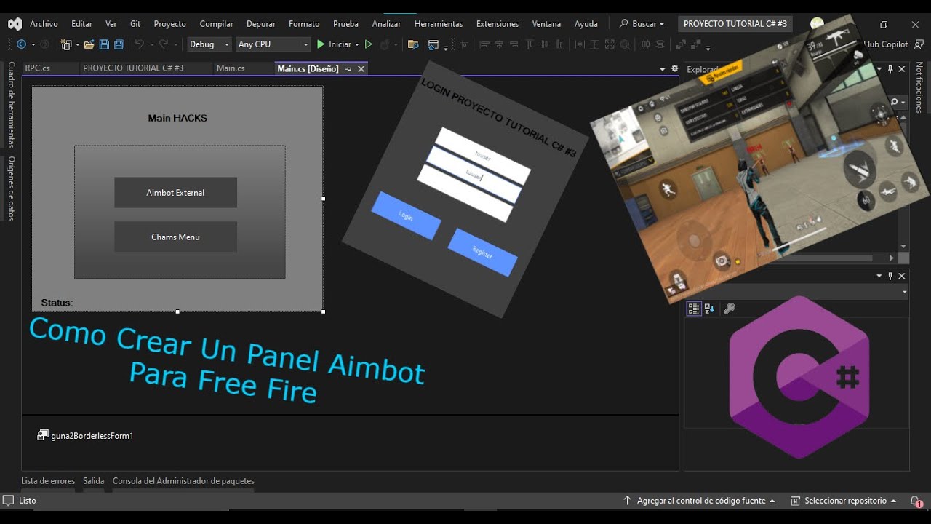Viewport: 931px width, 524px height.
Task: Click the Align Lefts layout icon
Action: point(484,44)
